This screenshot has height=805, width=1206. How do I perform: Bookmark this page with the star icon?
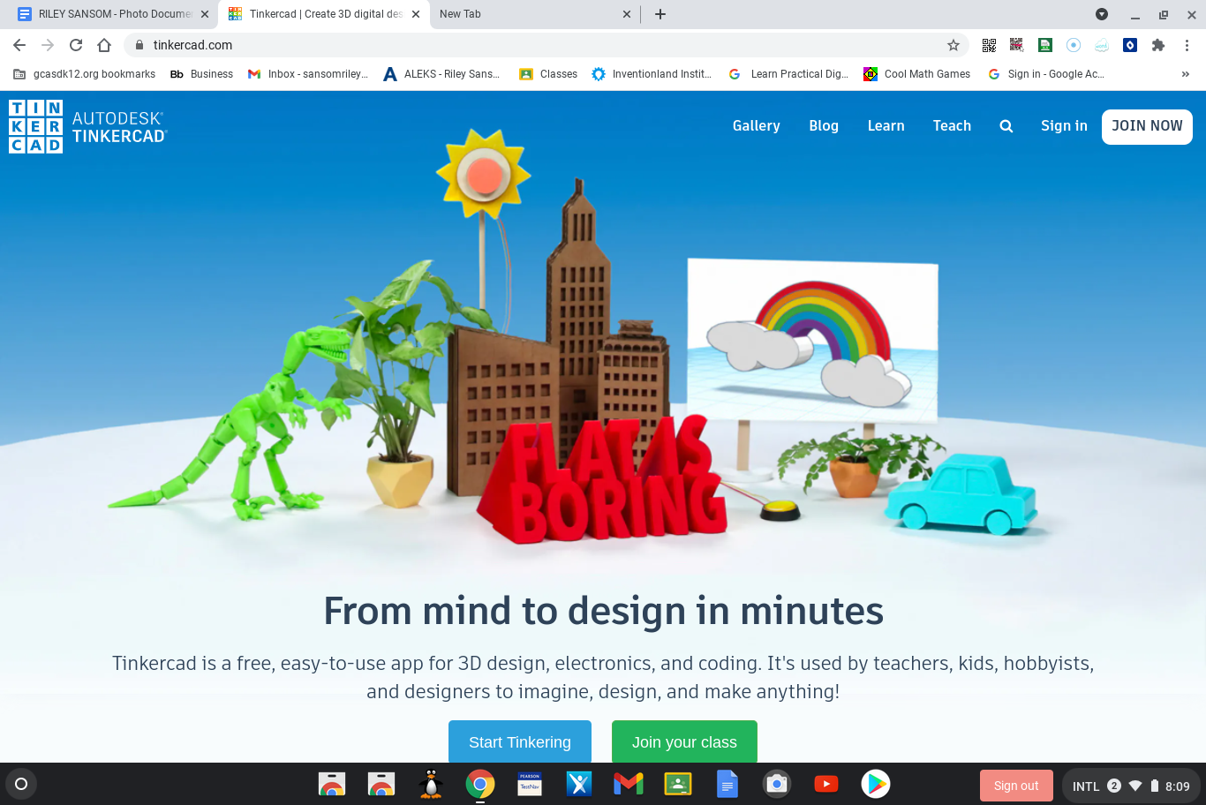tap(953, 45)
